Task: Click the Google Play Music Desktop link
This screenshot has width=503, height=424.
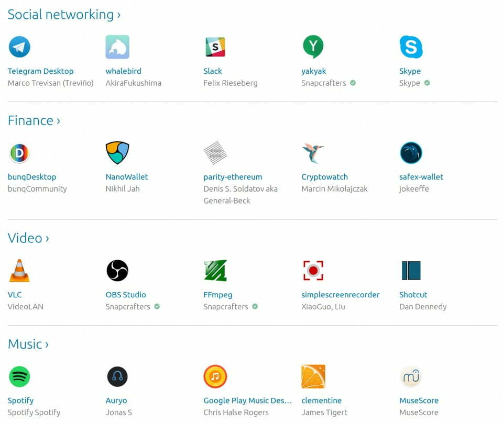Action: coord(248,400)
